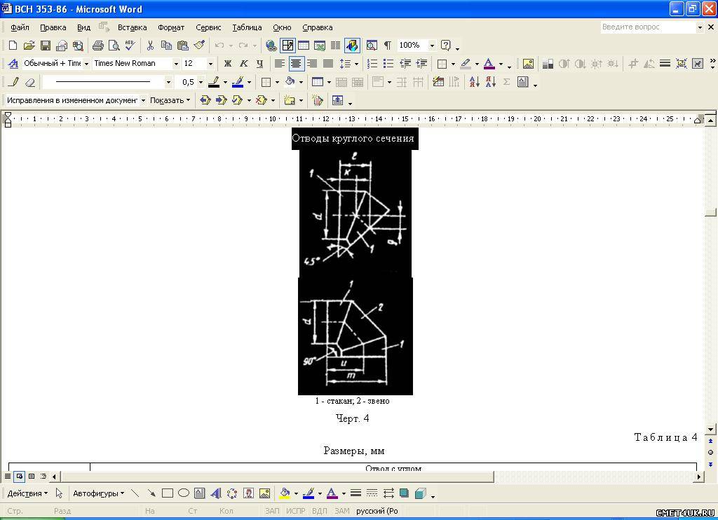The height and width of the screenshot is (520, 718).
Task: Insert WordArt from the drawing toolbar
Action: point(215,493)
